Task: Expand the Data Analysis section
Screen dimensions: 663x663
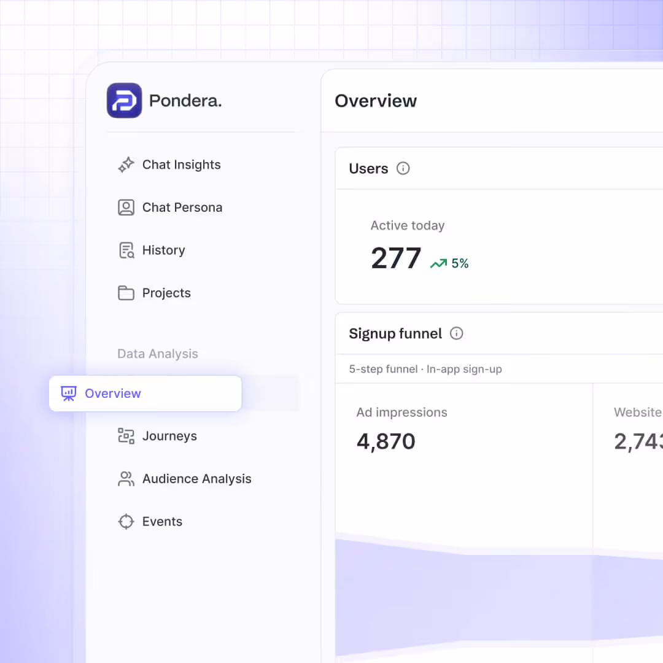Action: click(x=157, y=354)
